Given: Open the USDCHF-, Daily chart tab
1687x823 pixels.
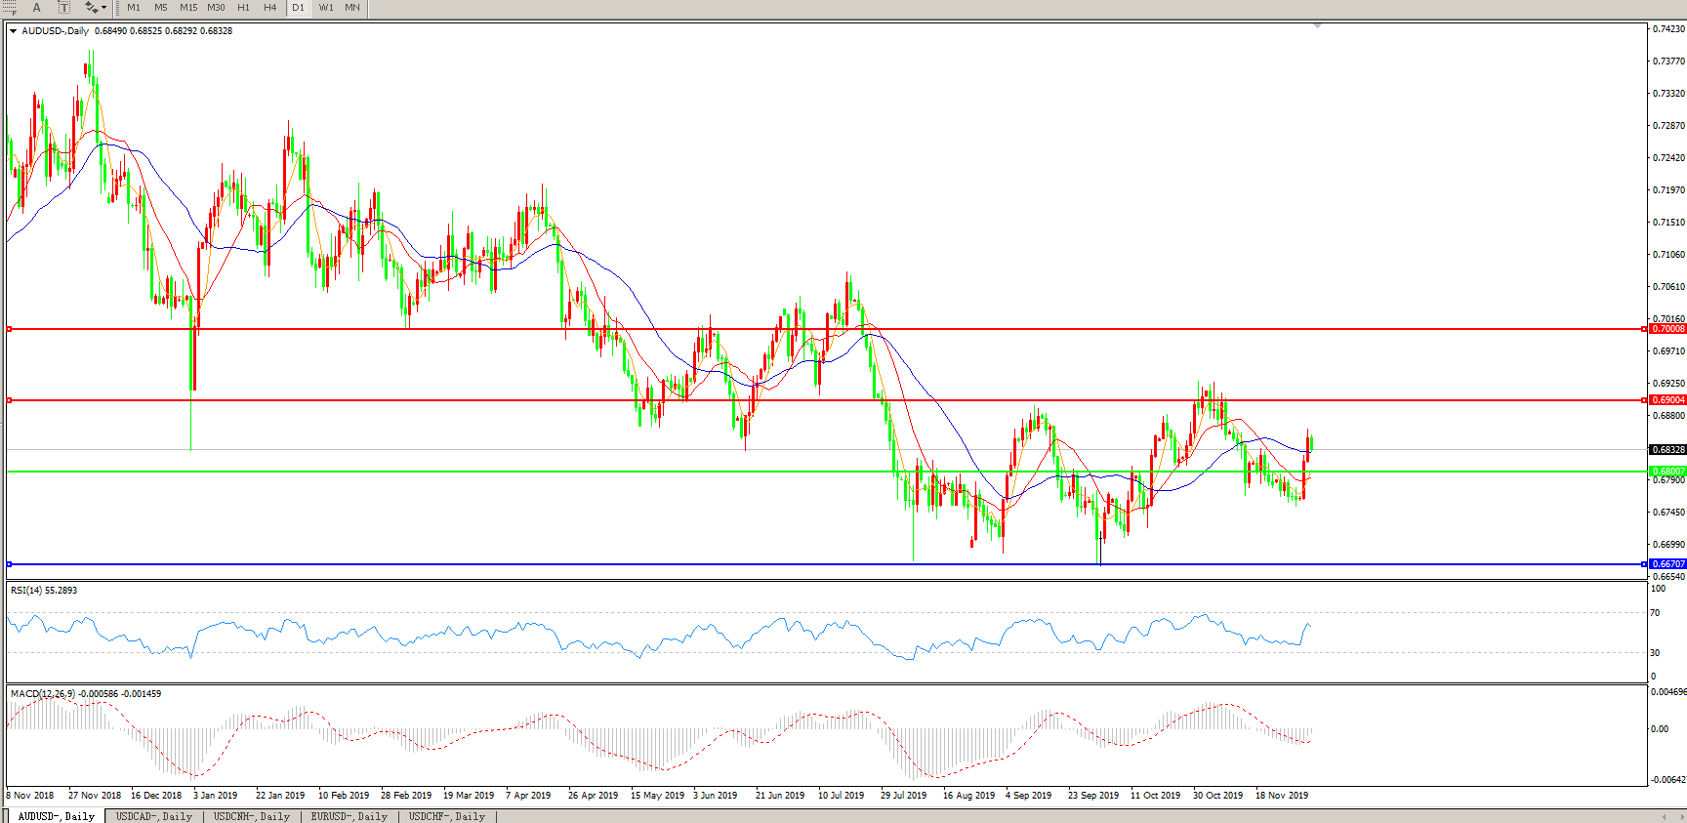Looking at the screenshot, I should 447,816.
